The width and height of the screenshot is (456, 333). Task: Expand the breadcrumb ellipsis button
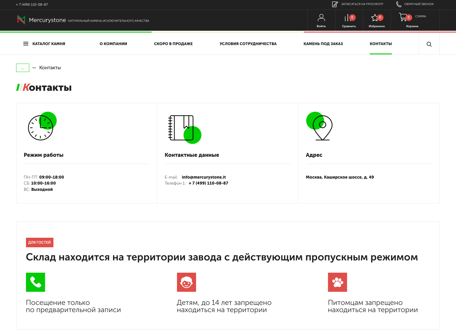(23, 68)
